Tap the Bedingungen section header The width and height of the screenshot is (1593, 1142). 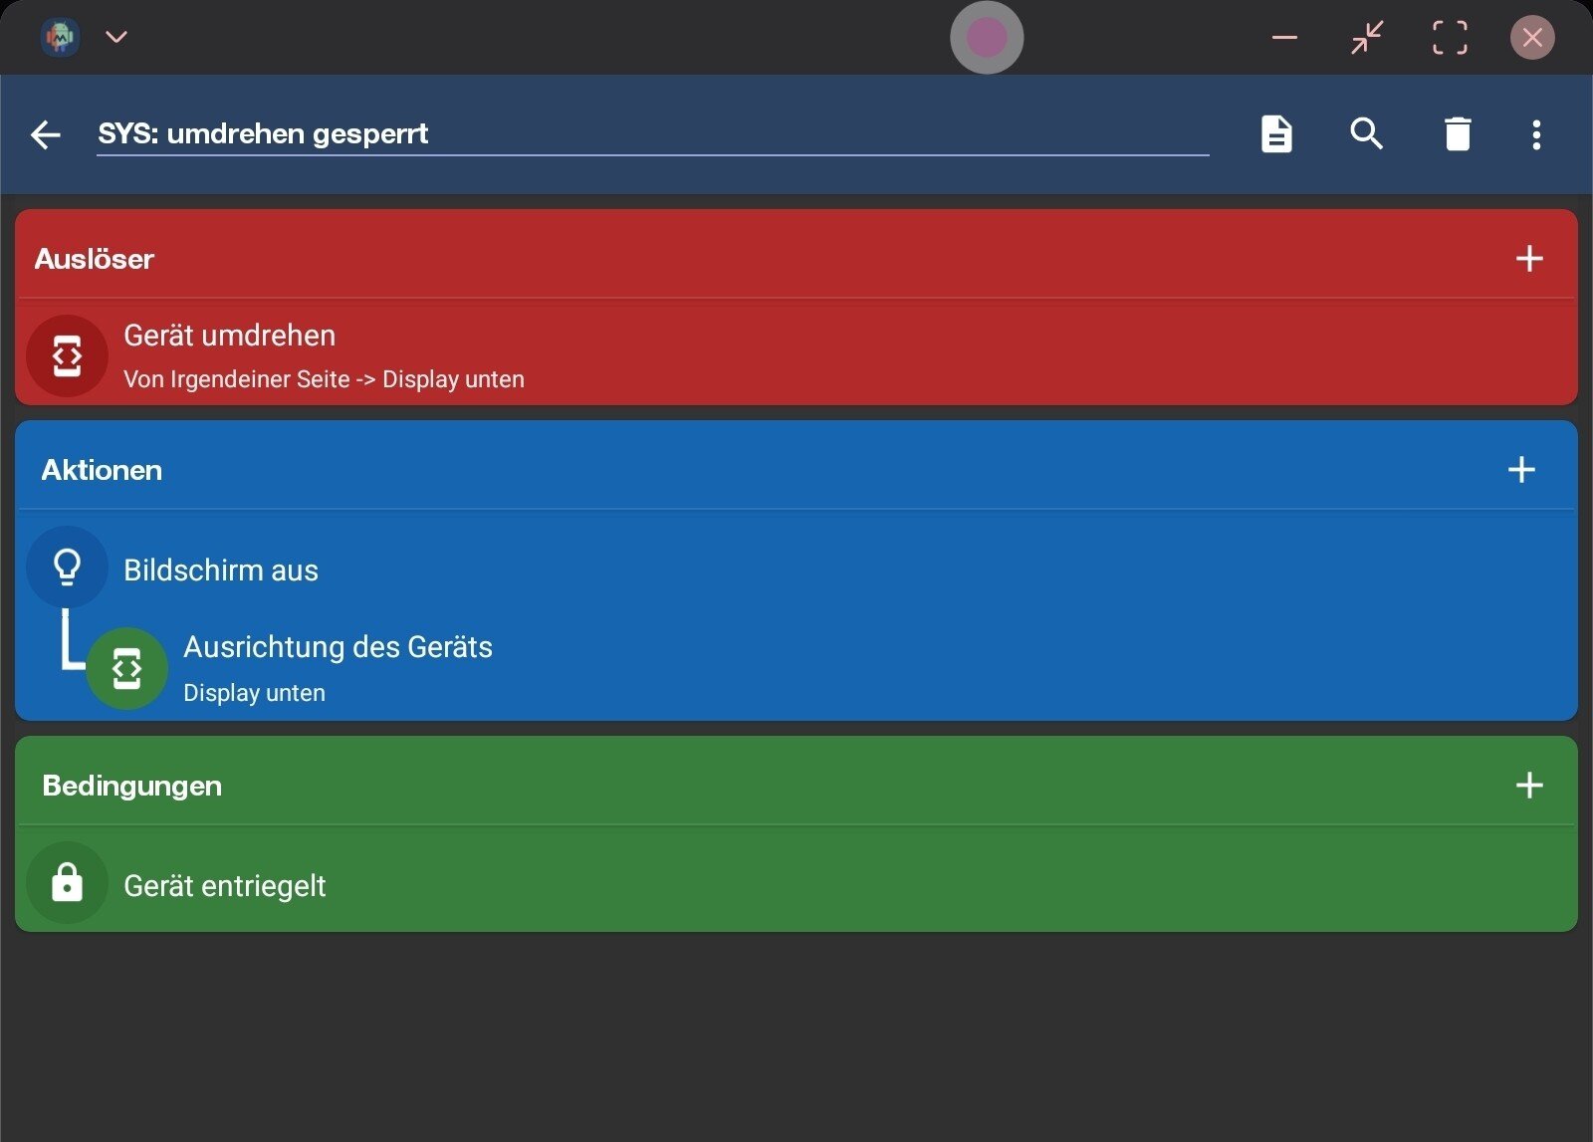pos(131,786)
